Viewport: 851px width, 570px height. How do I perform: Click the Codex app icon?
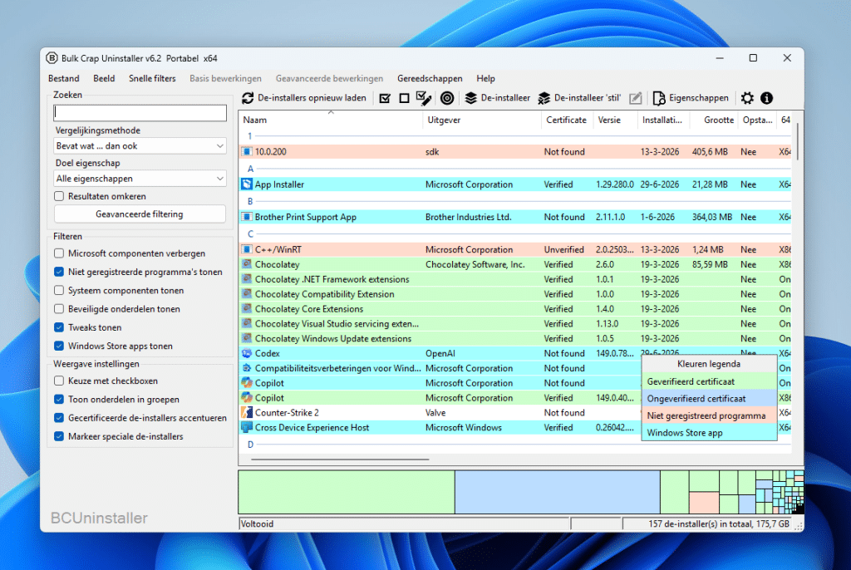pos(246,353)
